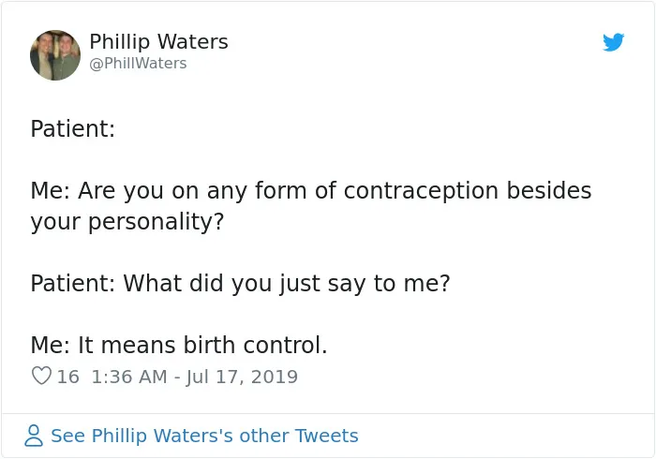Image resolution: width=656 pixels, height=459 pixels.
Task: Click the word 'Tweets' in footer link
Action: click(326, 436)
